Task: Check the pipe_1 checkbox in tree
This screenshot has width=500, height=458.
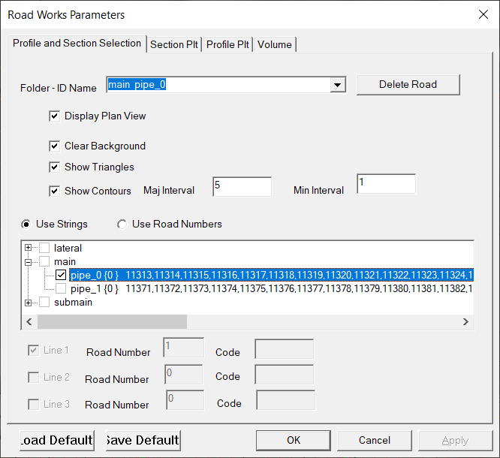Action: (61, 288)
